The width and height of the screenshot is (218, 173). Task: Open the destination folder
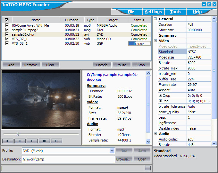pyautogui.click(x=142, y=159)
